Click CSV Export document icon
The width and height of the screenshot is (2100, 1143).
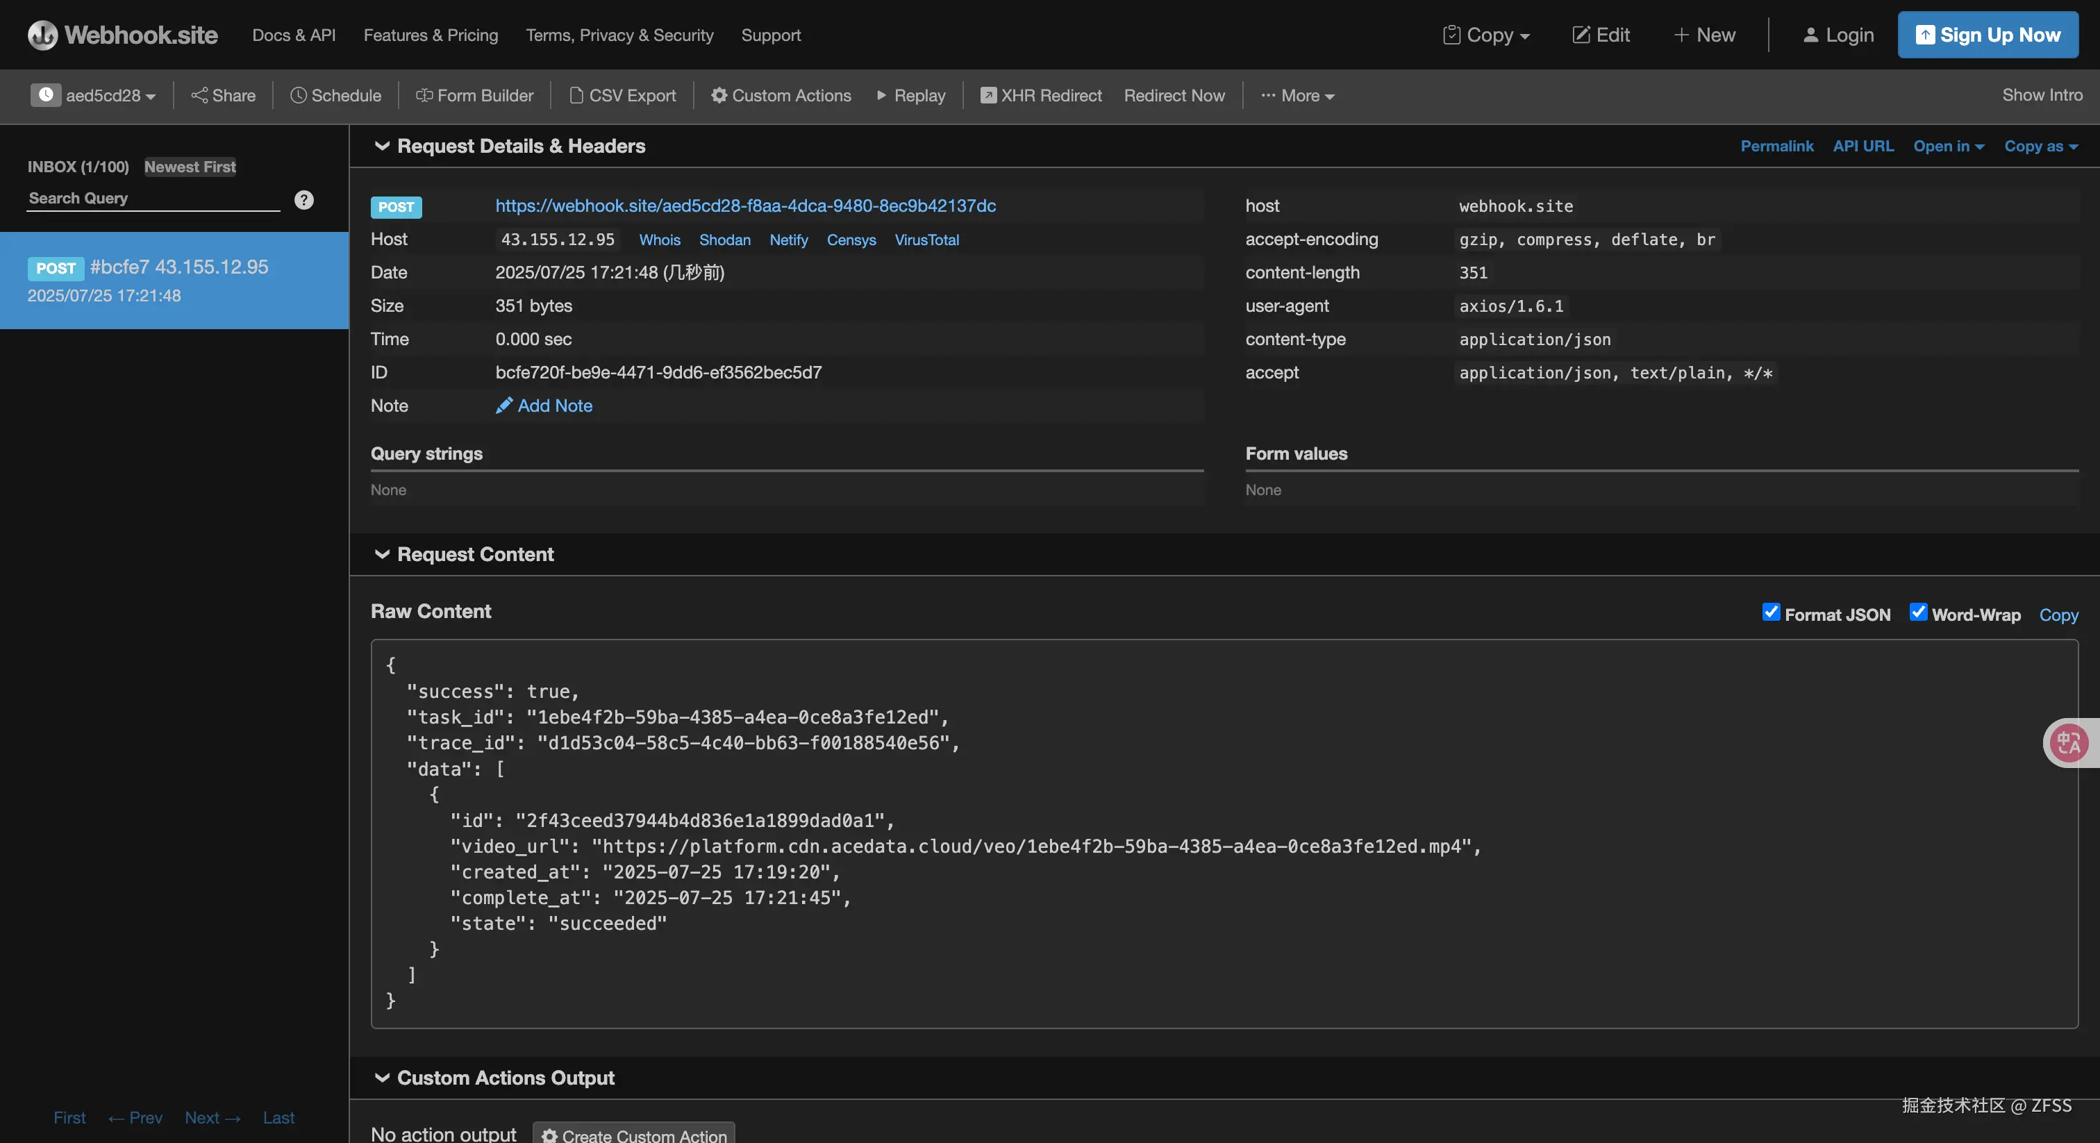576,95
